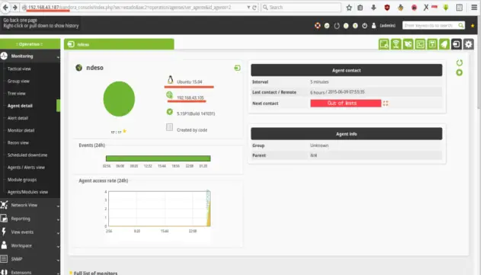Click the browser download arrow icon
This screenshot has height=275, width=483.
373,8
